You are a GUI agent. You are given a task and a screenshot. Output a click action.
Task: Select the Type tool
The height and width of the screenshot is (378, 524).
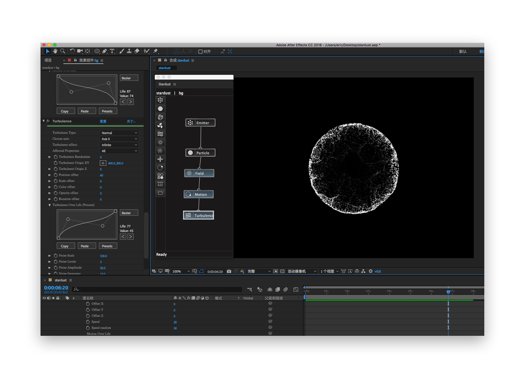pos(112,51)
